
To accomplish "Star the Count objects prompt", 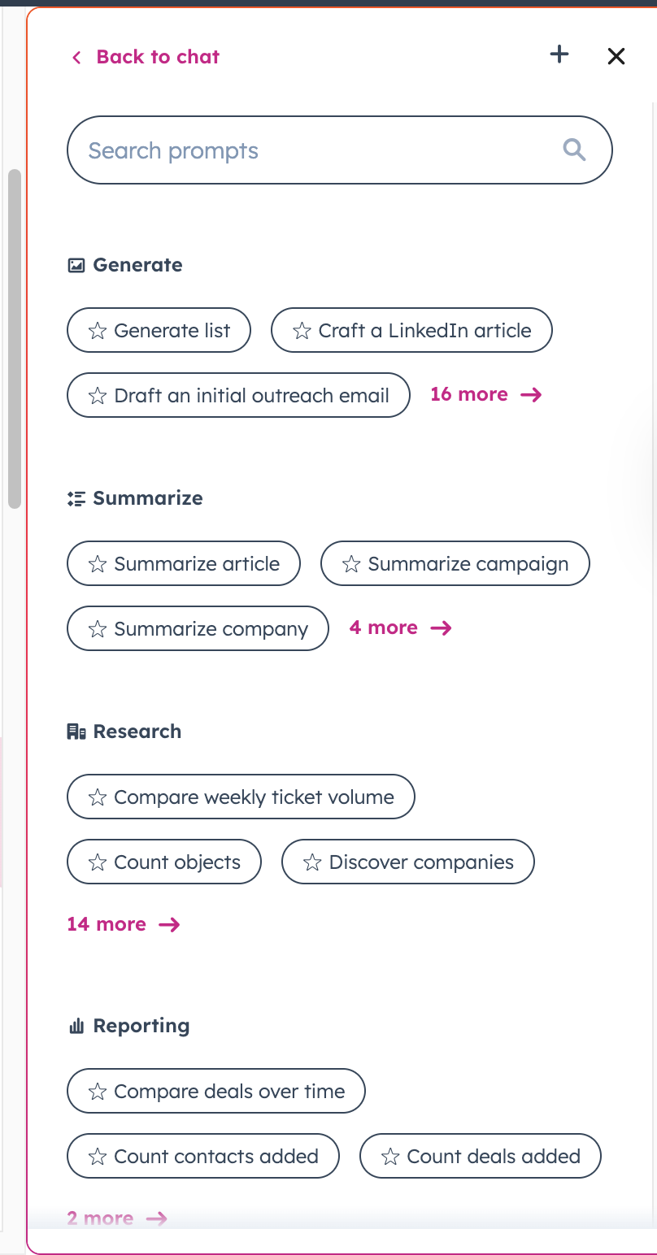I will pos(98,862).
